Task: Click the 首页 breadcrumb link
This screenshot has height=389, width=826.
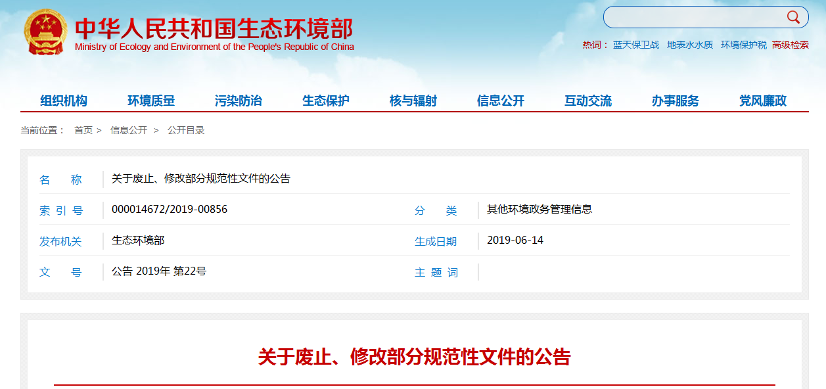Action: point(83,130)
